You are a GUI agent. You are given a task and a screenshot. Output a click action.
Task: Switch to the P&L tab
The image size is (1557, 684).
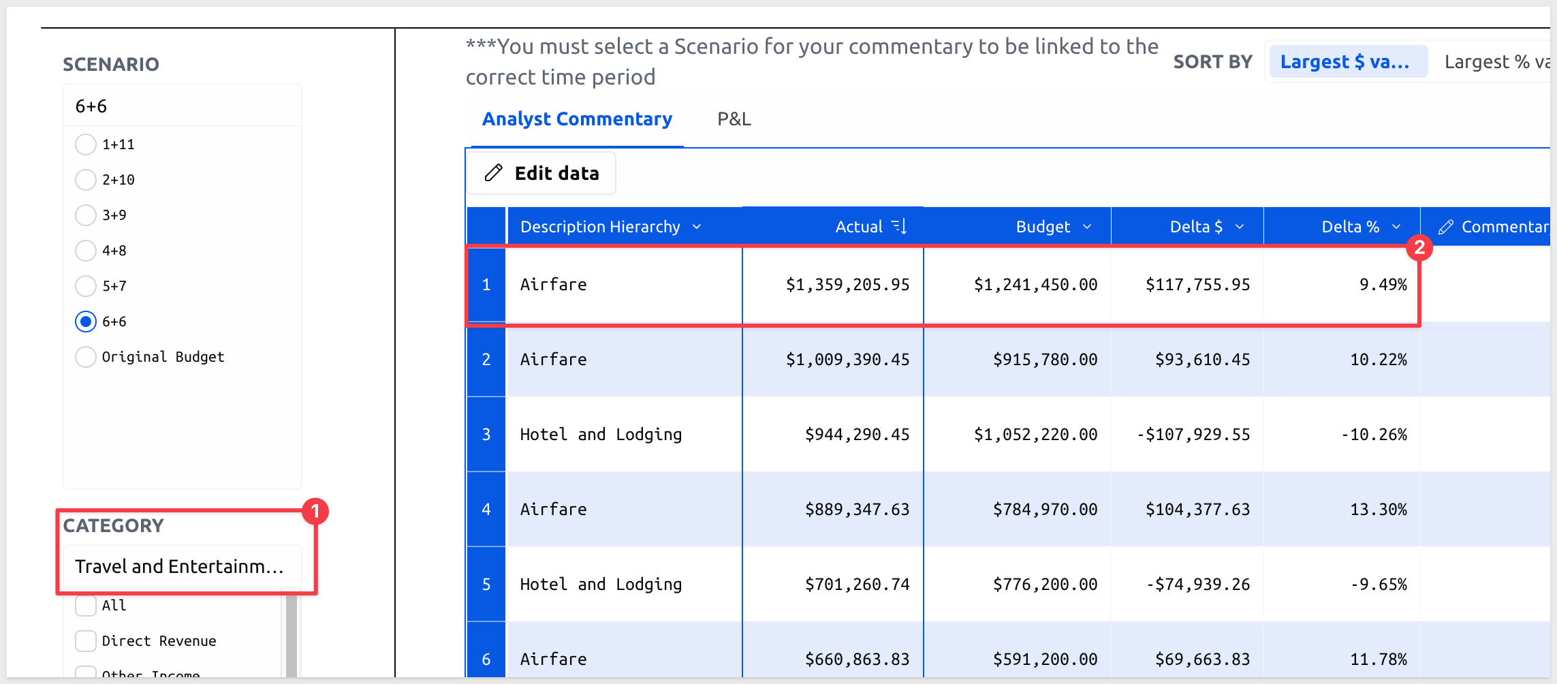pos(734,119)
